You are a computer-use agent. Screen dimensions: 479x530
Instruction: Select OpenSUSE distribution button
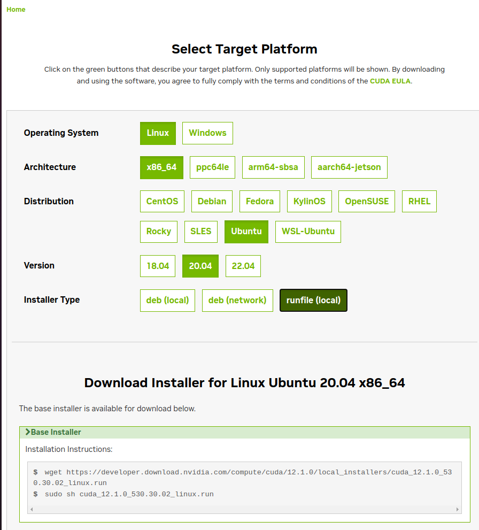[367, 202]
